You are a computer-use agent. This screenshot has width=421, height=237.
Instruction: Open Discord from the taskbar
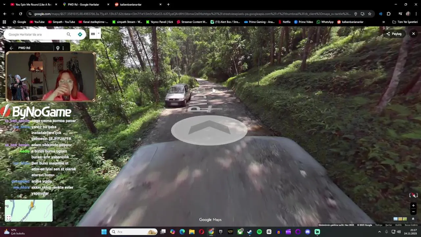tap(308, 232)
